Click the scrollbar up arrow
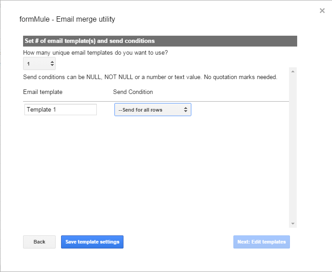The width and height of the screenshot is (332, 272). pos(293,71)
